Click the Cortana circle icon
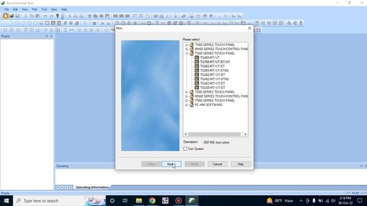This screenshot has width=367, height=206. coord(112,201)
